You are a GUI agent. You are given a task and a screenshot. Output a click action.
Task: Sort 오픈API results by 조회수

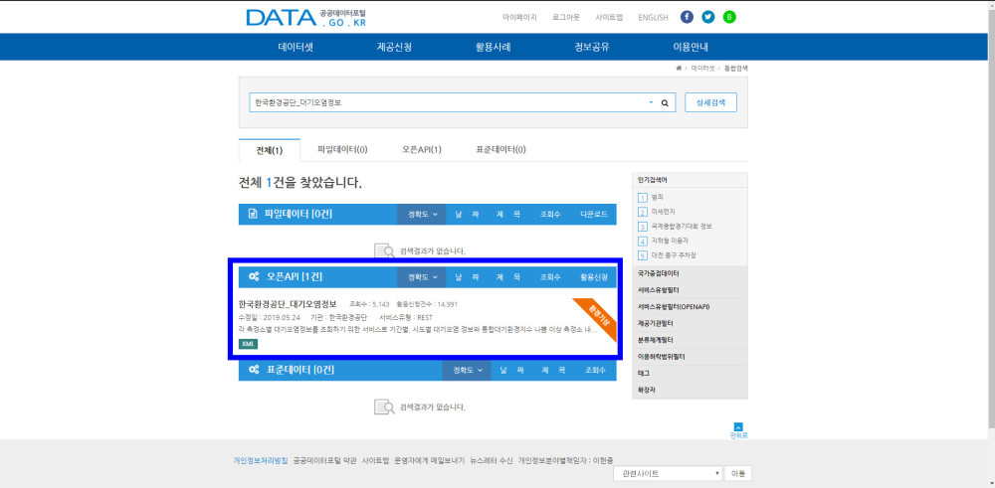coord(550,277)
